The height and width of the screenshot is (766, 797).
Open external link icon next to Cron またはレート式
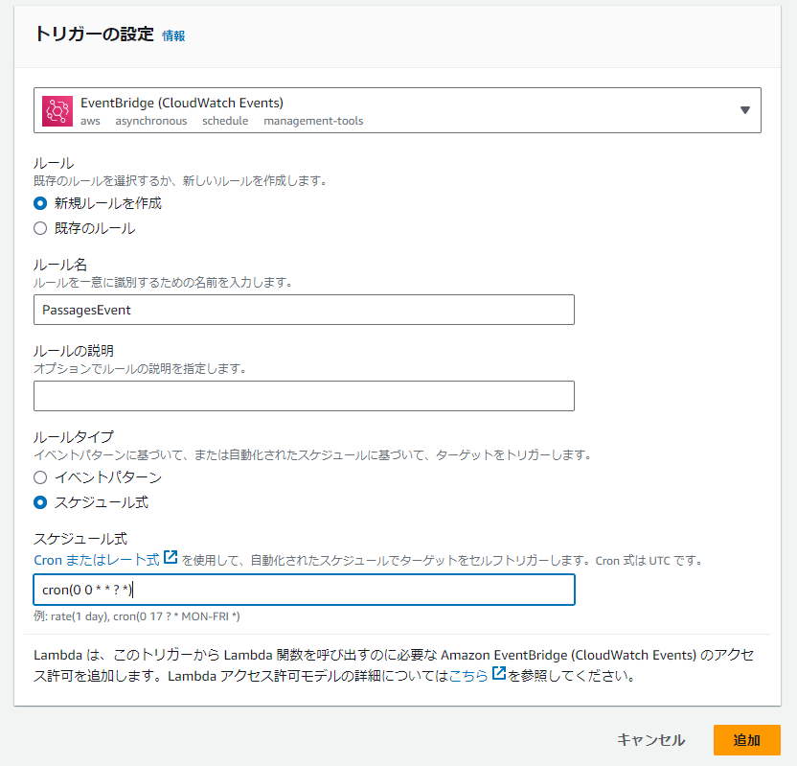coord(171,557)
